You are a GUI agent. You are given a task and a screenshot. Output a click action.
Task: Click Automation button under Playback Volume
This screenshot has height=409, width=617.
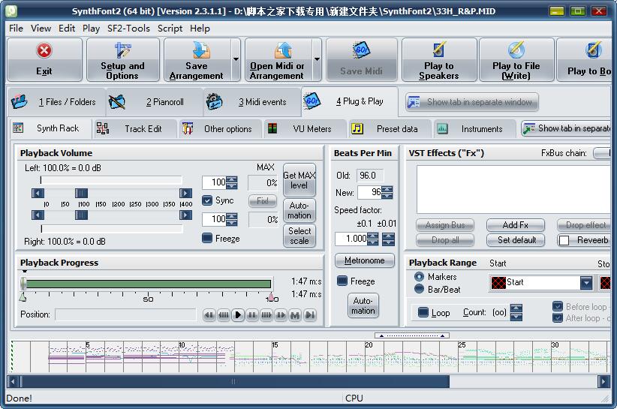299,210
